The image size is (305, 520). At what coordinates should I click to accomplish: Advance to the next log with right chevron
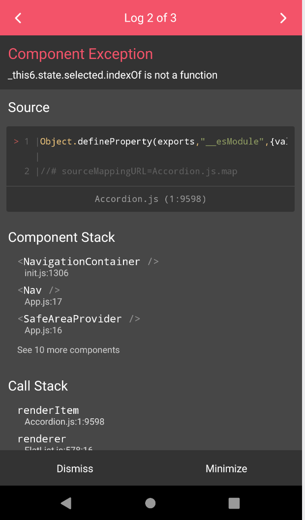[283, 18]
